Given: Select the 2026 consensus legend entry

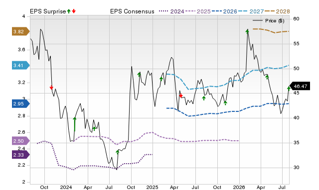Looking at the screenshot, I should pyautogui.click(x=224, y=11).
